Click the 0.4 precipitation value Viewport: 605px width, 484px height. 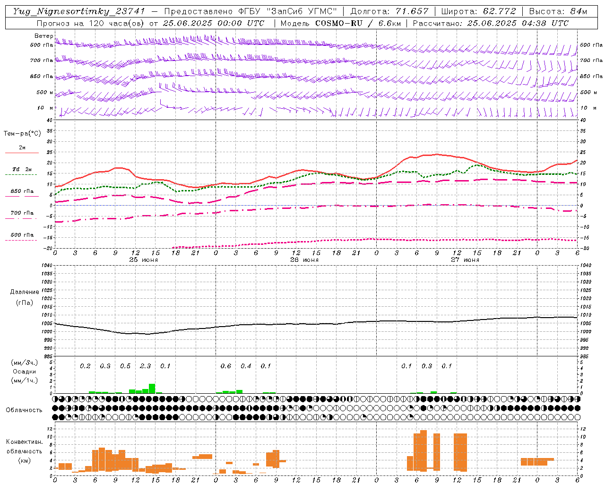pyautogui.click(x=246, y=366)
